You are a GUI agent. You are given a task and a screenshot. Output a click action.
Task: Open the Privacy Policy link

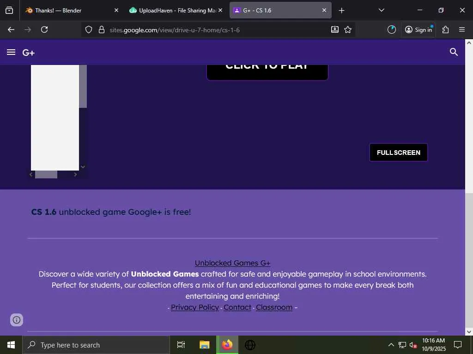(195, 307)
